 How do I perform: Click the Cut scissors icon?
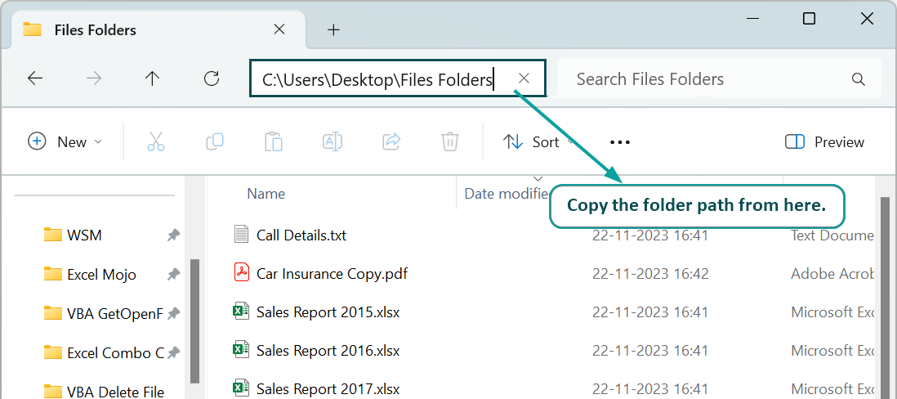click(155, 141)
